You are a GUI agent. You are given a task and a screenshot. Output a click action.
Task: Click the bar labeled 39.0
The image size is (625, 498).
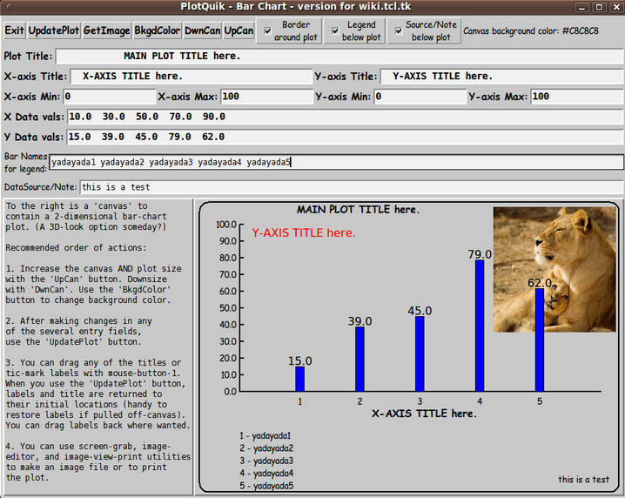[360, 359]
